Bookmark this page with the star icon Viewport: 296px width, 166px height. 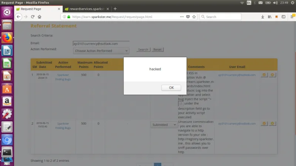(194, 17)
